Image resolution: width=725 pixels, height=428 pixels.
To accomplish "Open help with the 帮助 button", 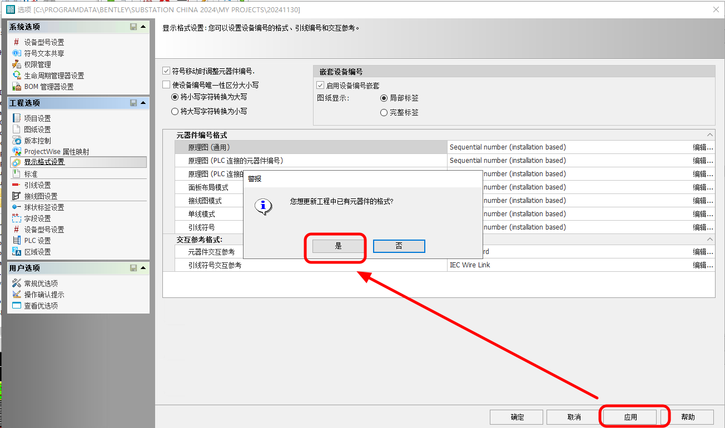I will tap(688, 417).
